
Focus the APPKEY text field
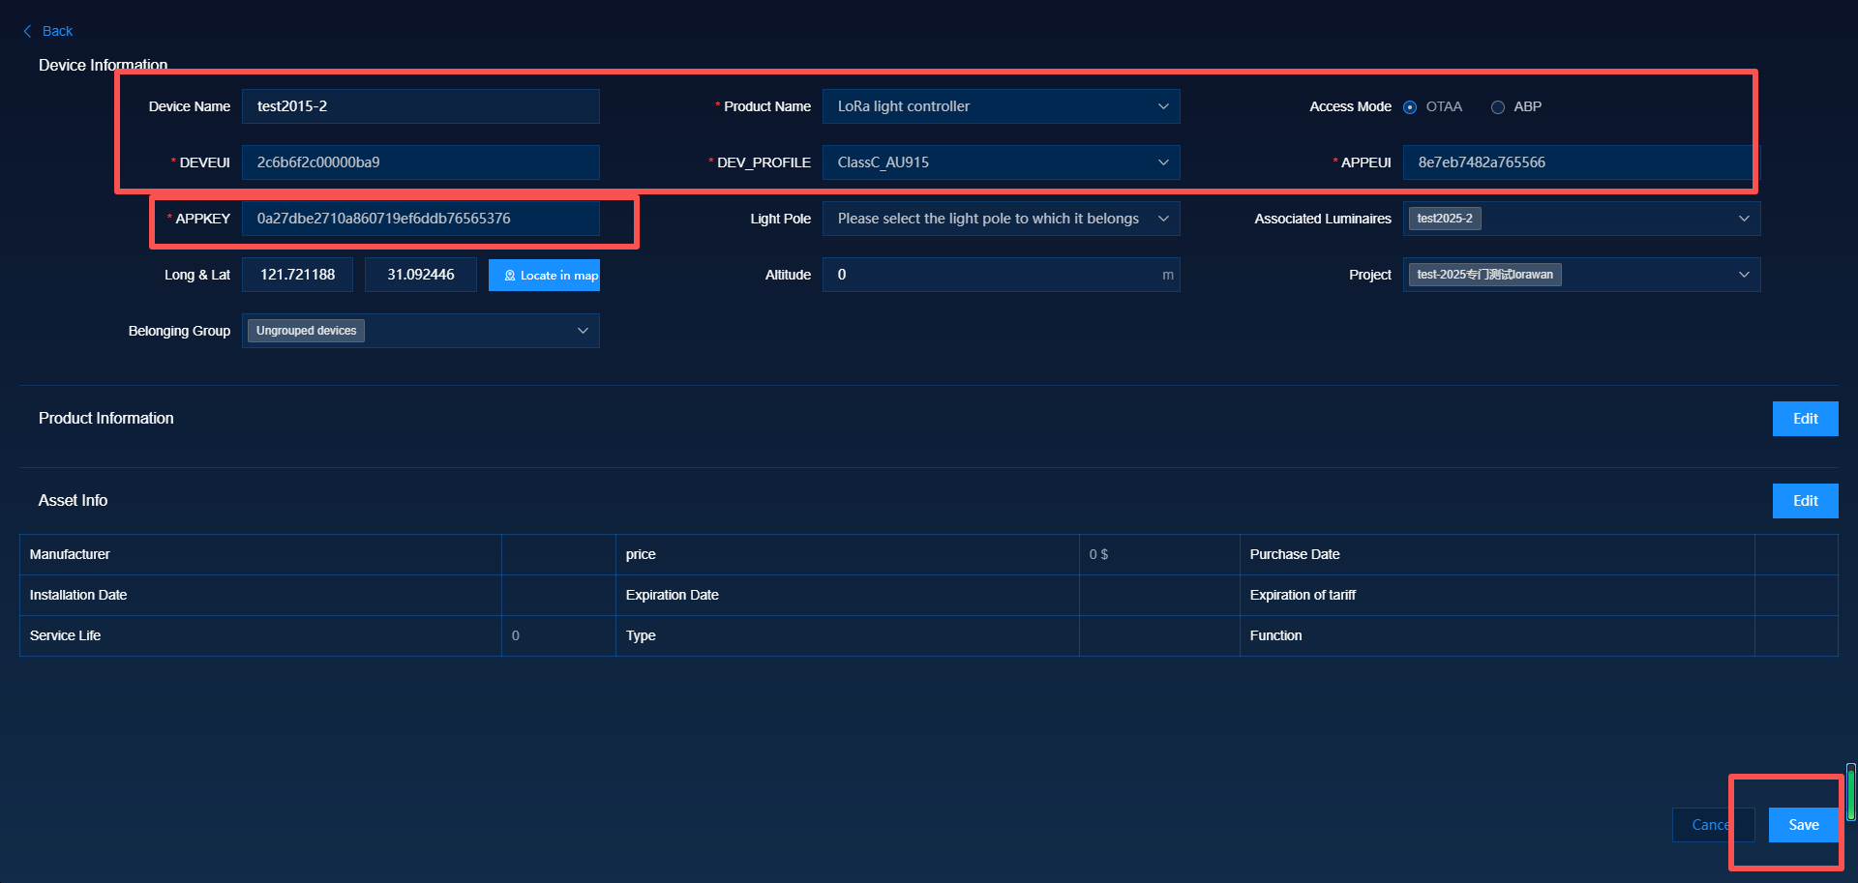tap(420, 219)
